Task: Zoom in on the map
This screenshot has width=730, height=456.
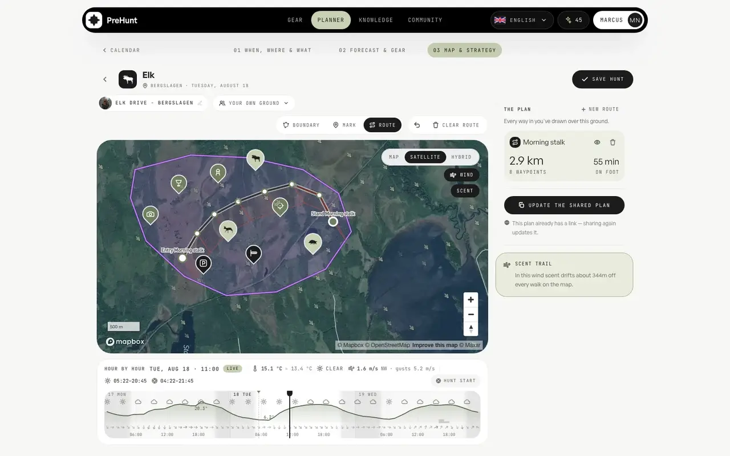Action: (471, 300)
